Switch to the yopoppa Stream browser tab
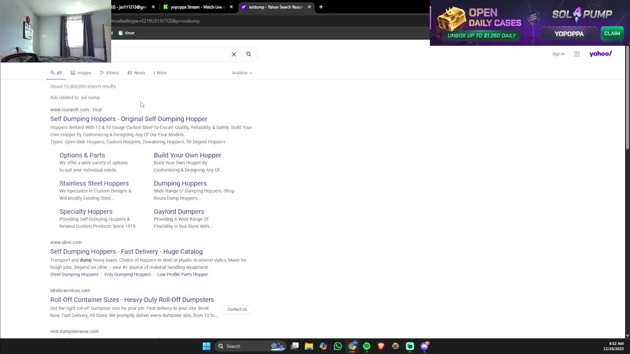This screenshot has height=354, width=630. click(197, 7)
